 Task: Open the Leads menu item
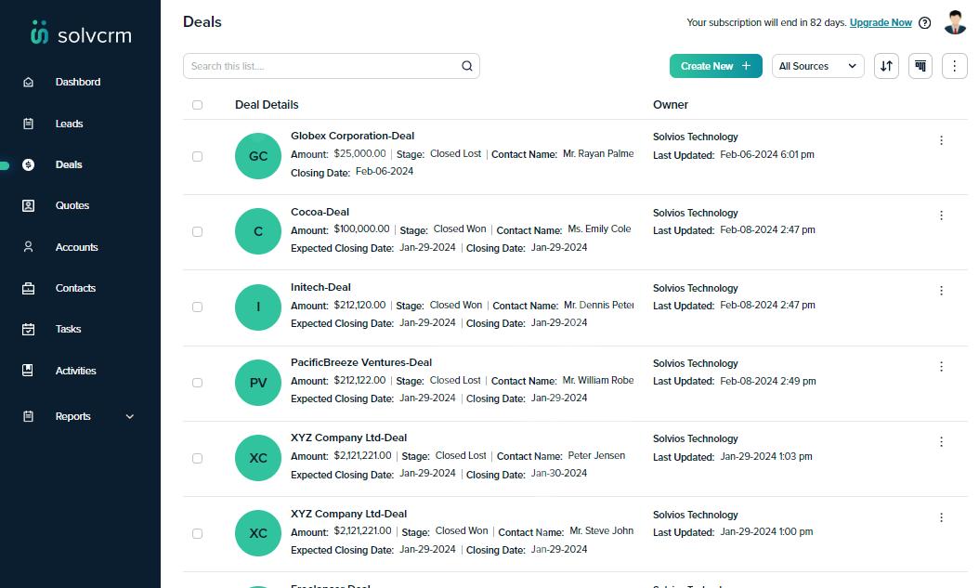(70, 124)
